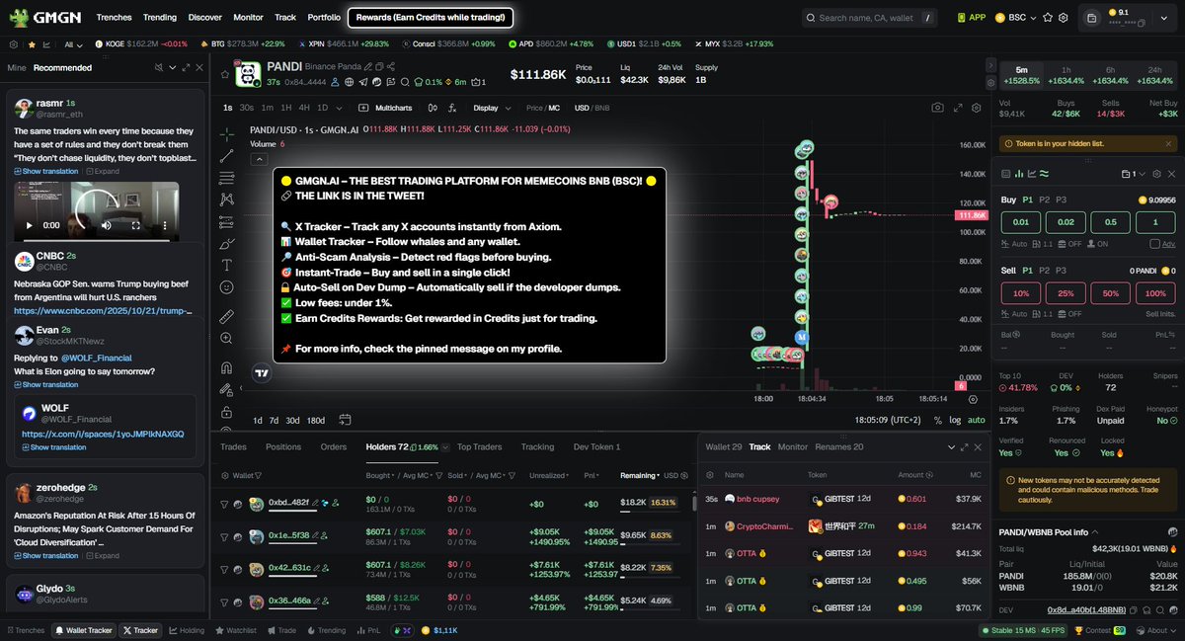Play the rasmr tweet video

point(30,225)
